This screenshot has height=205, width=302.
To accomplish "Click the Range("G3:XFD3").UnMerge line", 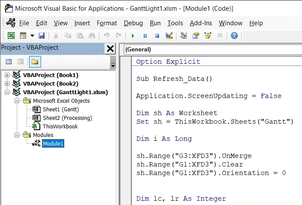I will point(194,156).
